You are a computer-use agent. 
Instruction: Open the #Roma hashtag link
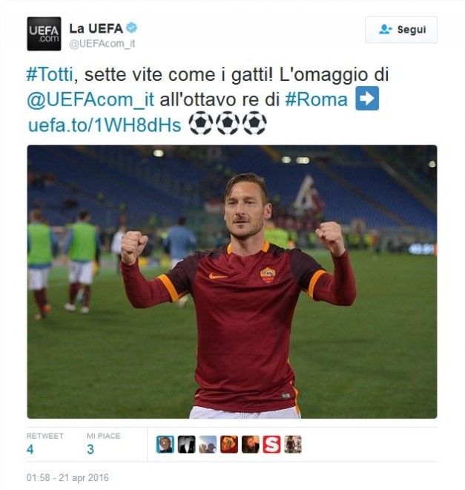tap(316, 99)
